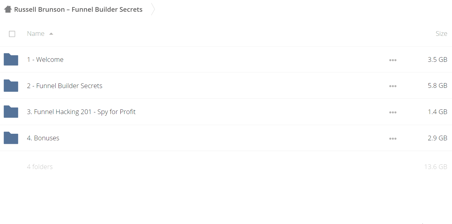Screen dimensions: 452x224
Task: Click the breadcrumb chevron separator
Action: pos(153,9)
